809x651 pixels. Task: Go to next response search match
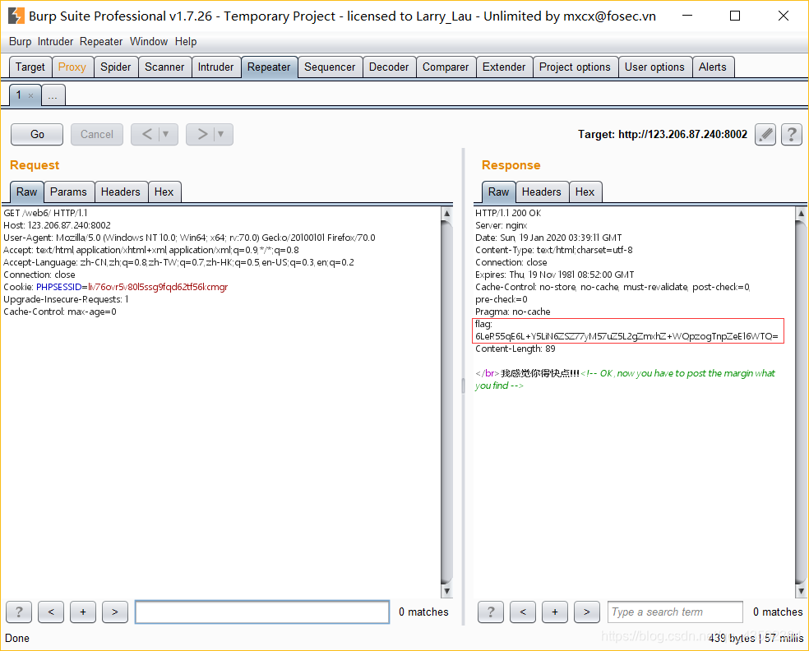point(587,612)
